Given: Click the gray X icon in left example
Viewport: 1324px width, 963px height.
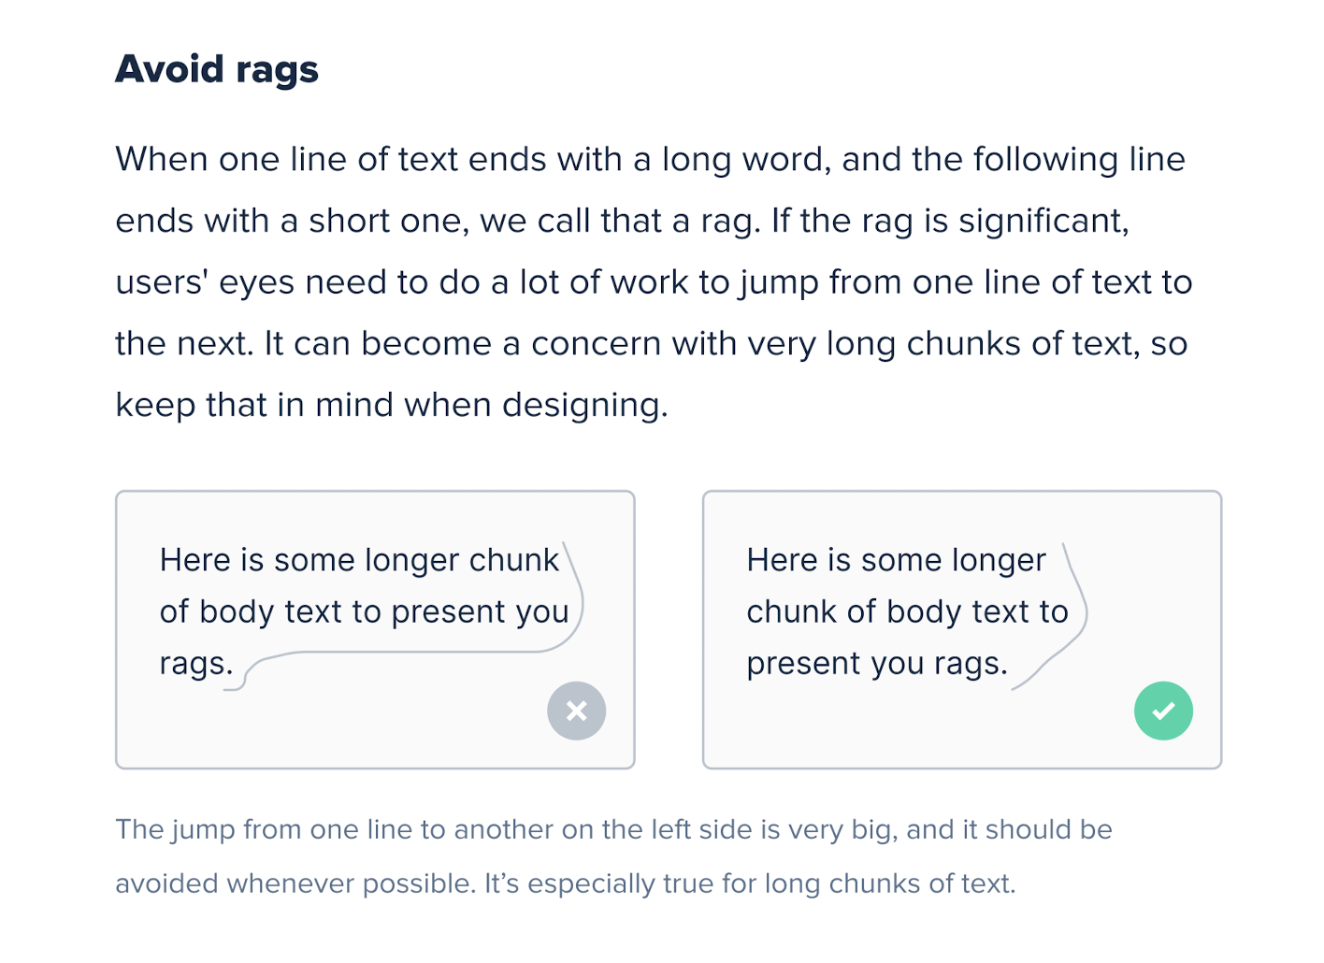Looking at the screenshot, I should 576,711.
